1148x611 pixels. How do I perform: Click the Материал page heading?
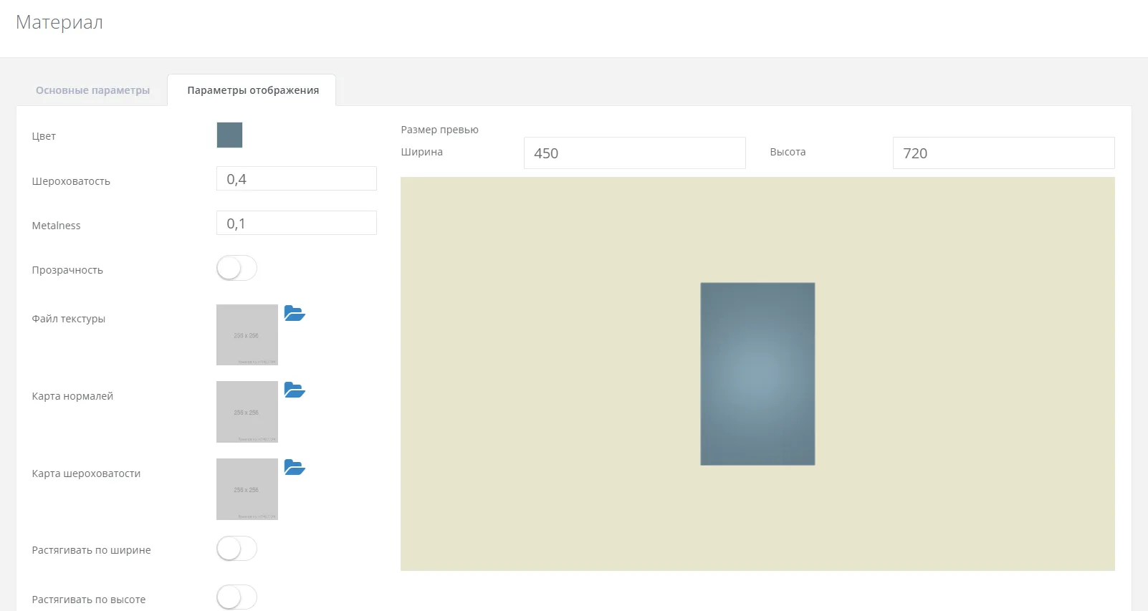coord(59,22)
